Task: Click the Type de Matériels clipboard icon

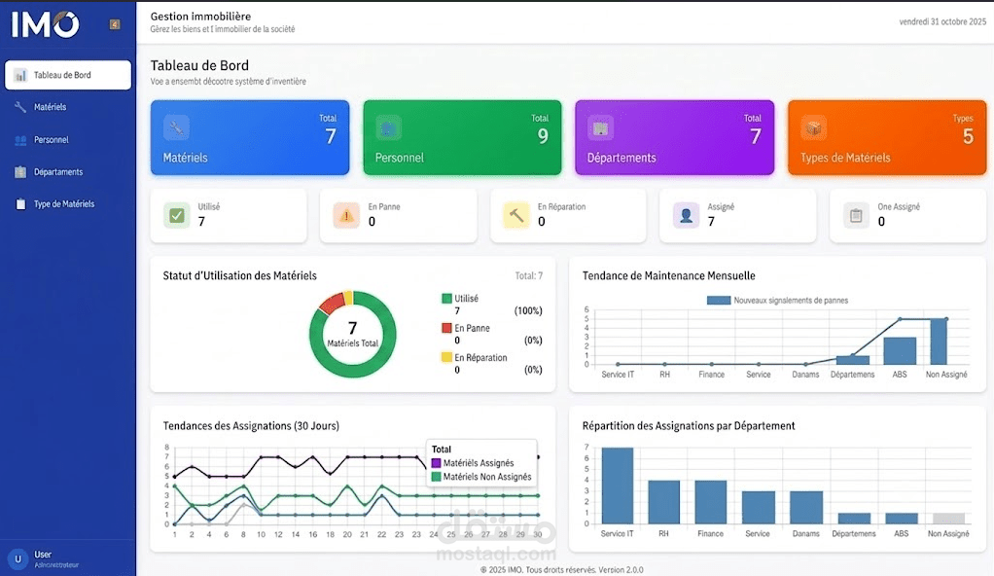Action: coord(20,203)
